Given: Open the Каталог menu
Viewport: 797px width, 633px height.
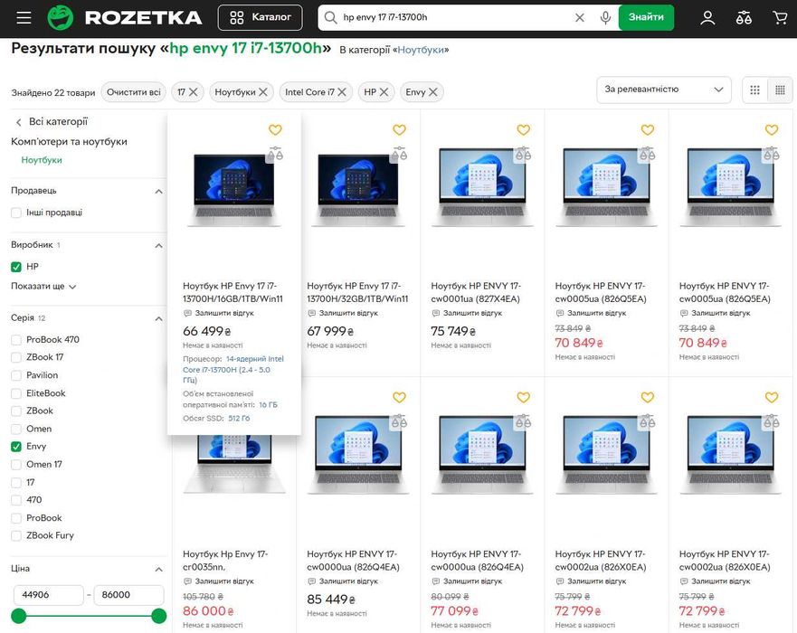Looking at the screenshot, I should (x=260, y=18).
